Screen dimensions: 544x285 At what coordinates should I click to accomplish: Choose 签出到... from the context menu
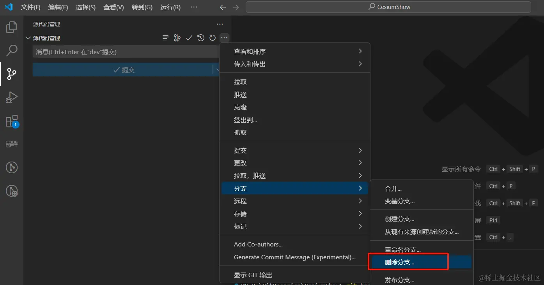coord(295,120)
